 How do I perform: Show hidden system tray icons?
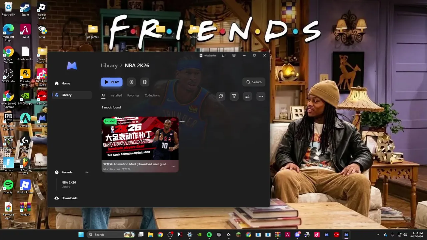[x=378, y=235]
